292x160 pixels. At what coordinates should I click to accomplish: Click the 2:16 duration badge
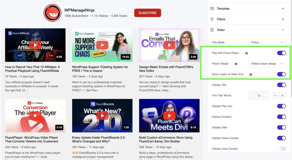click(59, 127)
